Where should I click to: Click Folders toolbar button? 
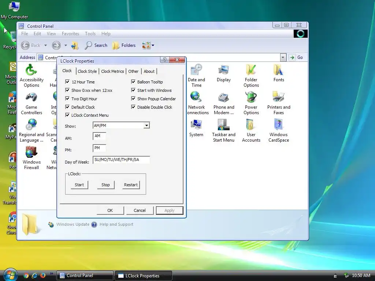(124, 45)
